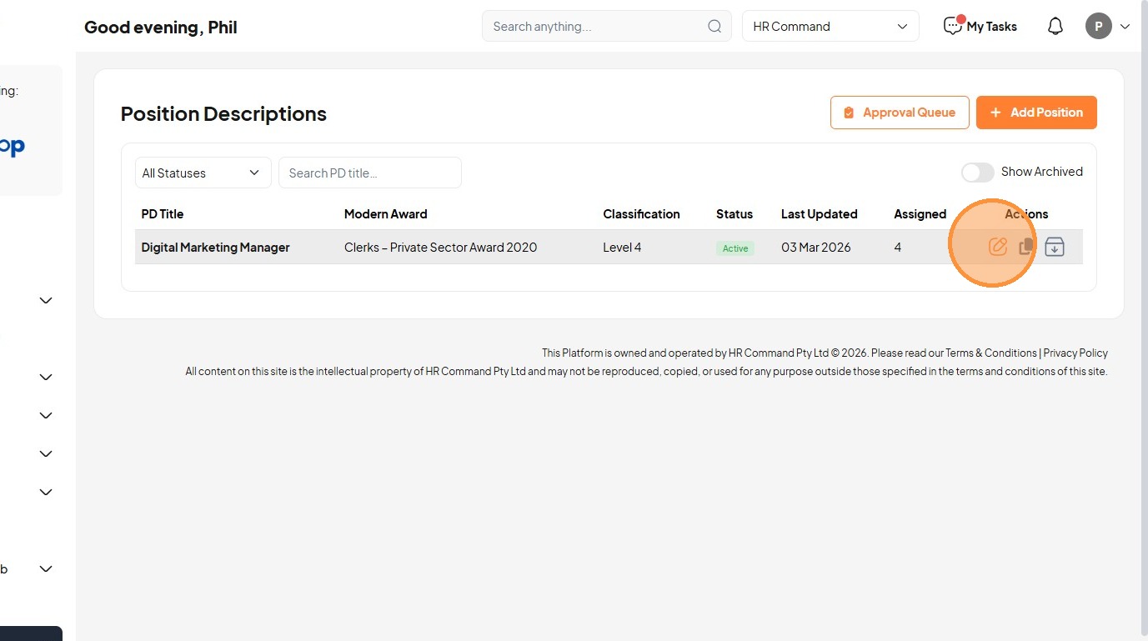Edit the Digital Marketing Manager position
The image size is (1148, 641).
(998, 247)
